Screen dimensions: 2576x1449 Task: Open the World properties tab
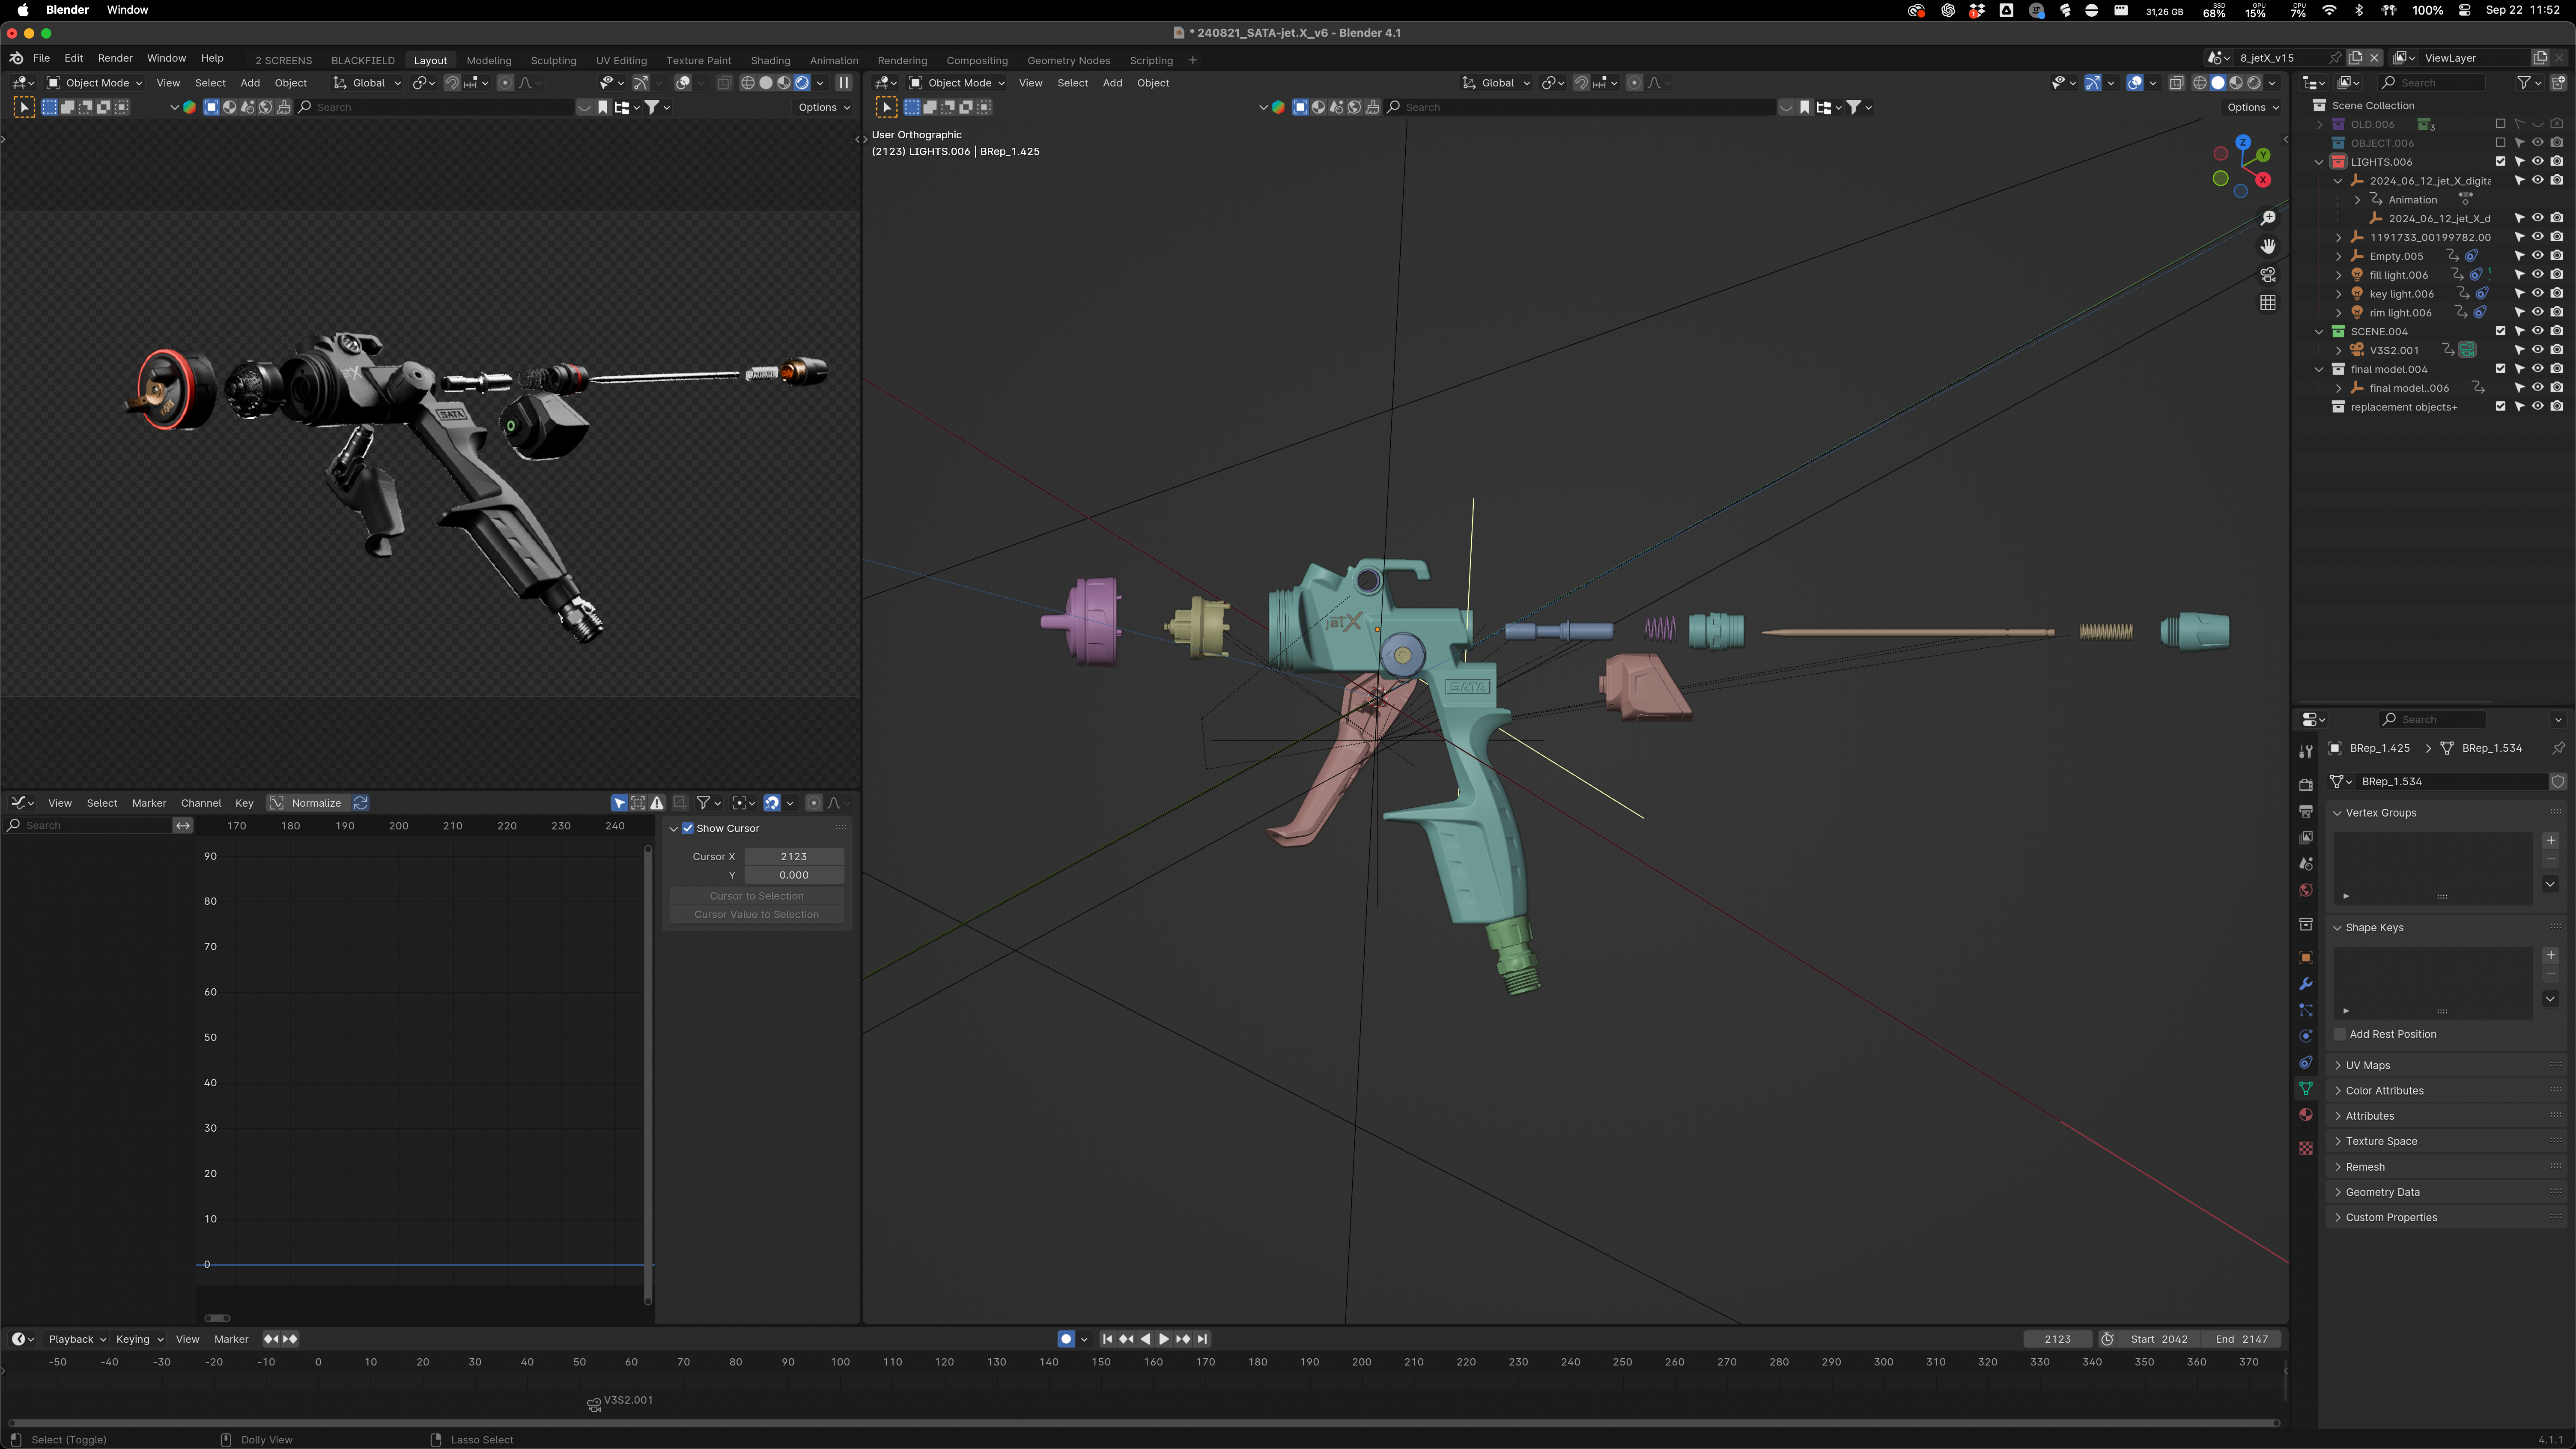click(x=2306, y=890)
